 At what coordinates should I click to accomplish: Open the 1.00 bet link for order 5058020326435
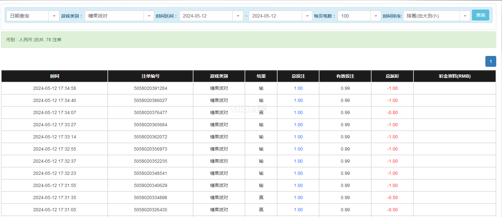298,210
